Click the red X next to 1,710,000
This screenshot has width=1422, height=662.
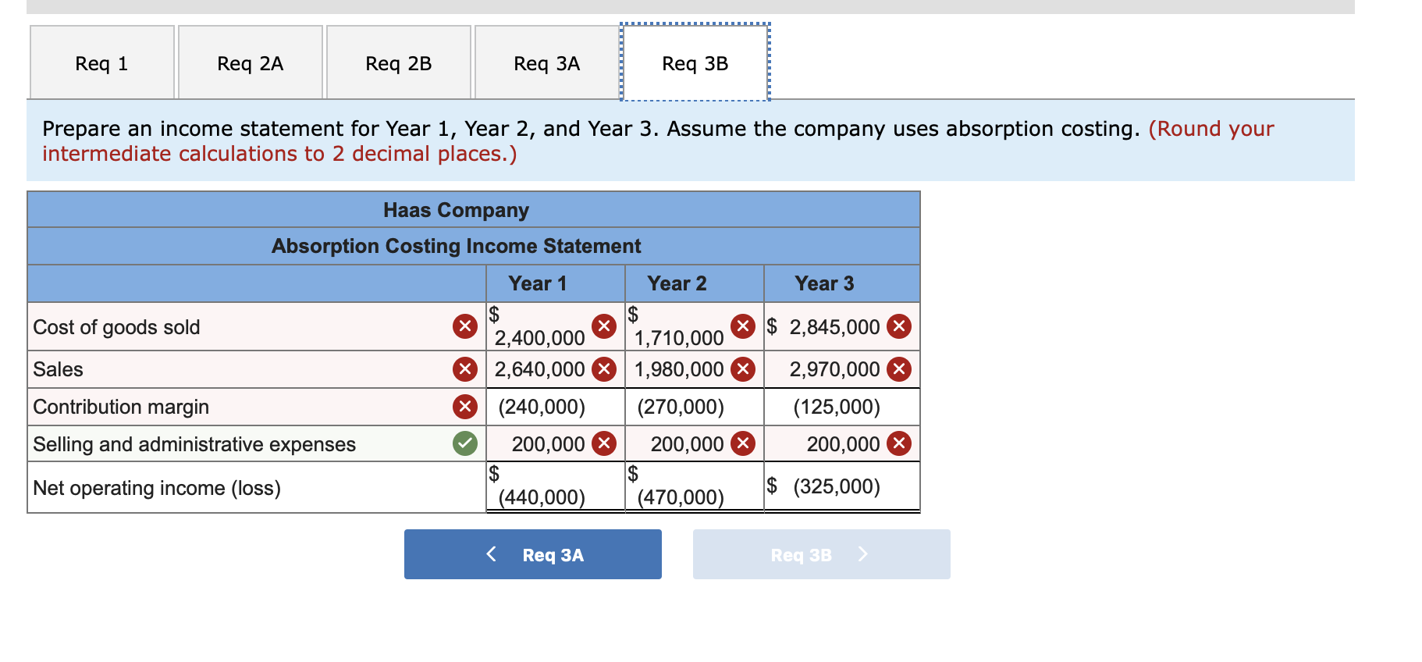[x=743, y=326]
